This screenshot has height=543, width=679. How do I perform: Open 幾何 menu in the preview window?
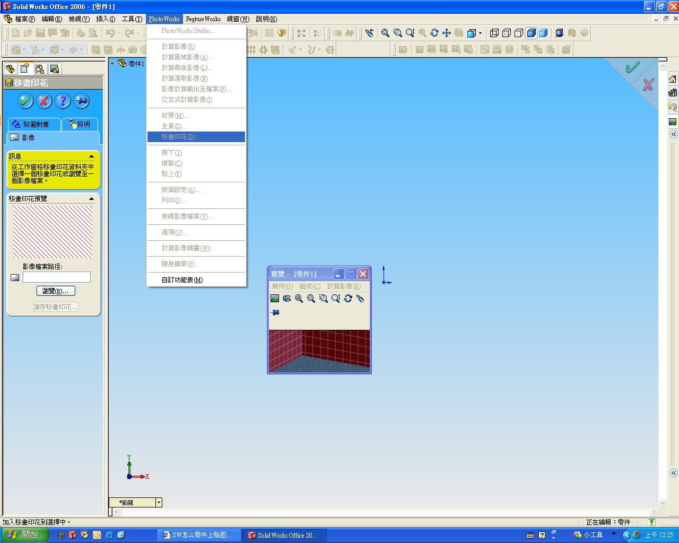click(x=282, y=286)
